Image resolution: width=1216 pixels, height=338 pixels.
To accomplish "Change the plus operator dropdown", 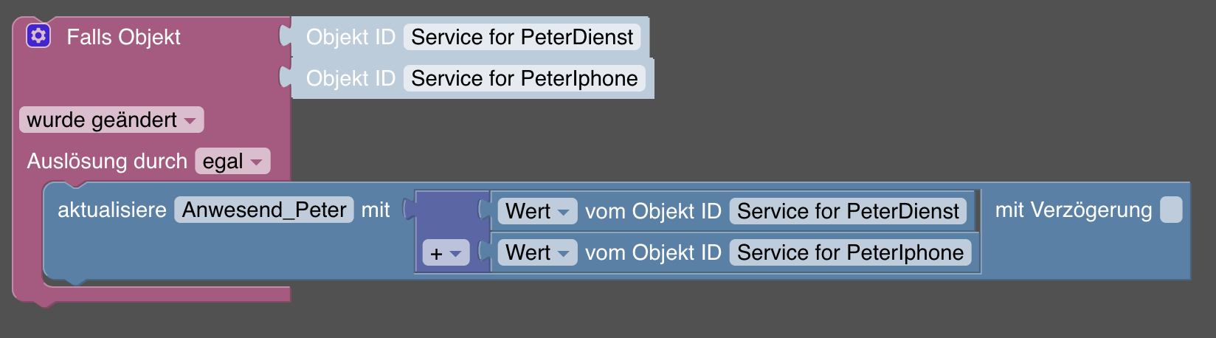I will 446,253.
